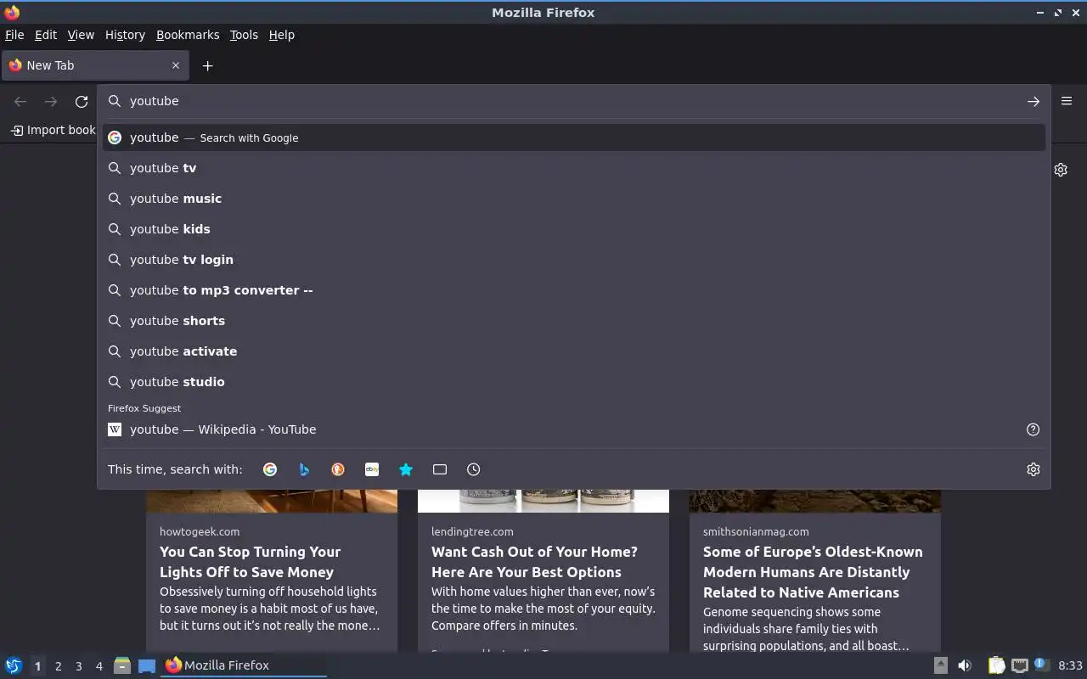Choose the 'youtube music' suggestion
The image size is (1087, 679).
point(574,199)
